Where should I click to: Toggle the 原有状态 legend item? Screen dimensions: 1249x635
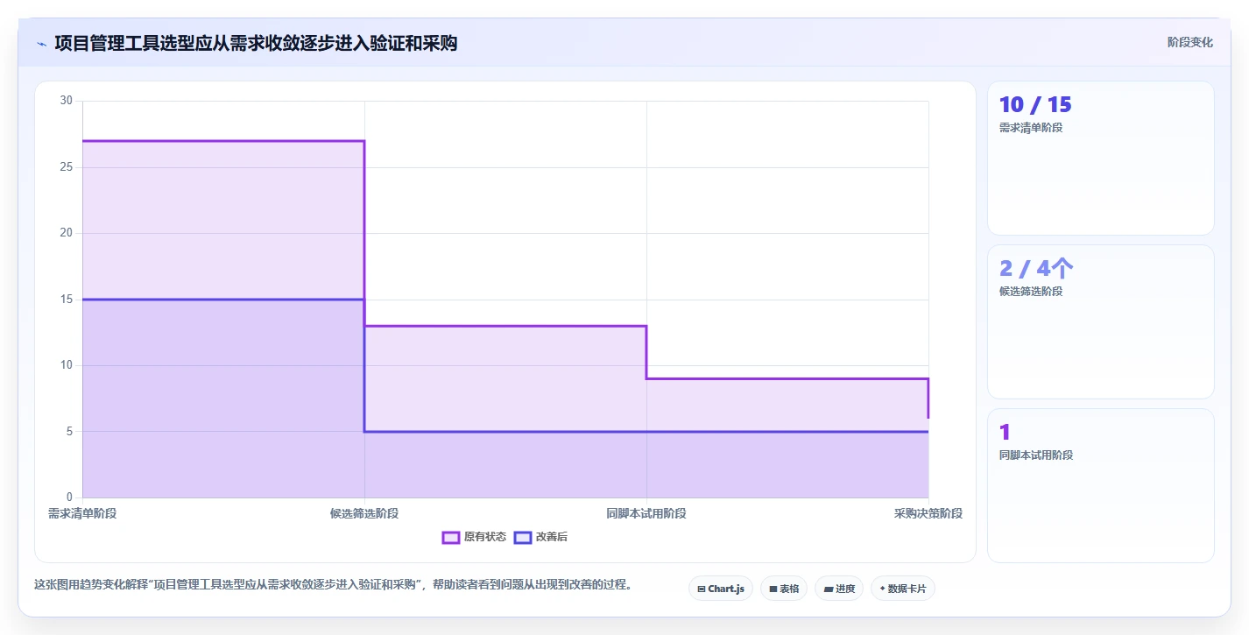tap(474, 537)
